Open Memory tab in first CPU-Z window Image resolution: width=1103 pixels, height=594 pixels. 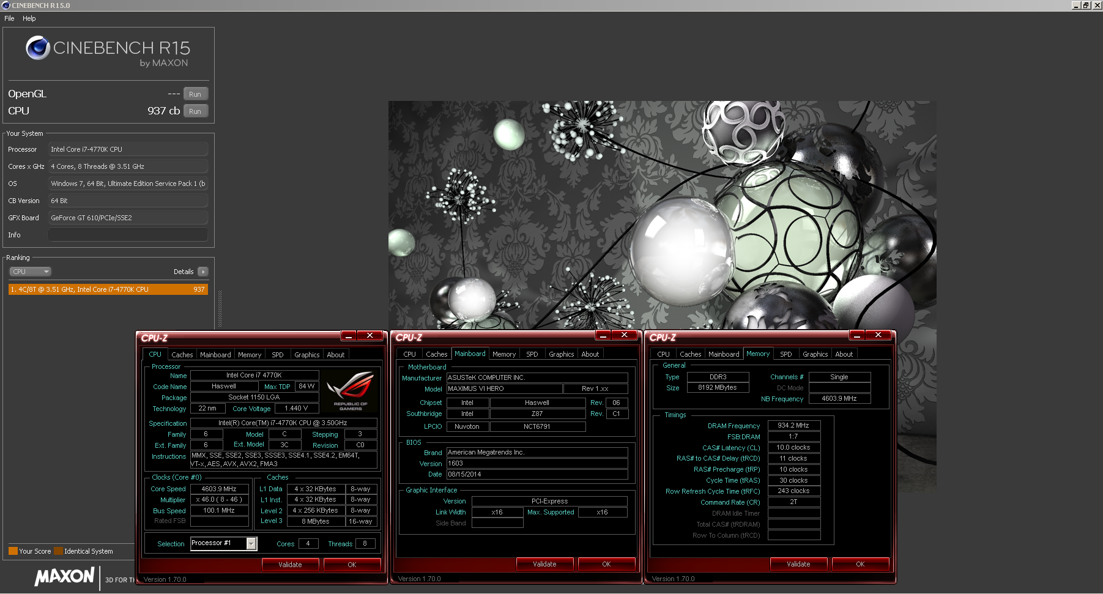[x=250, y=355]
